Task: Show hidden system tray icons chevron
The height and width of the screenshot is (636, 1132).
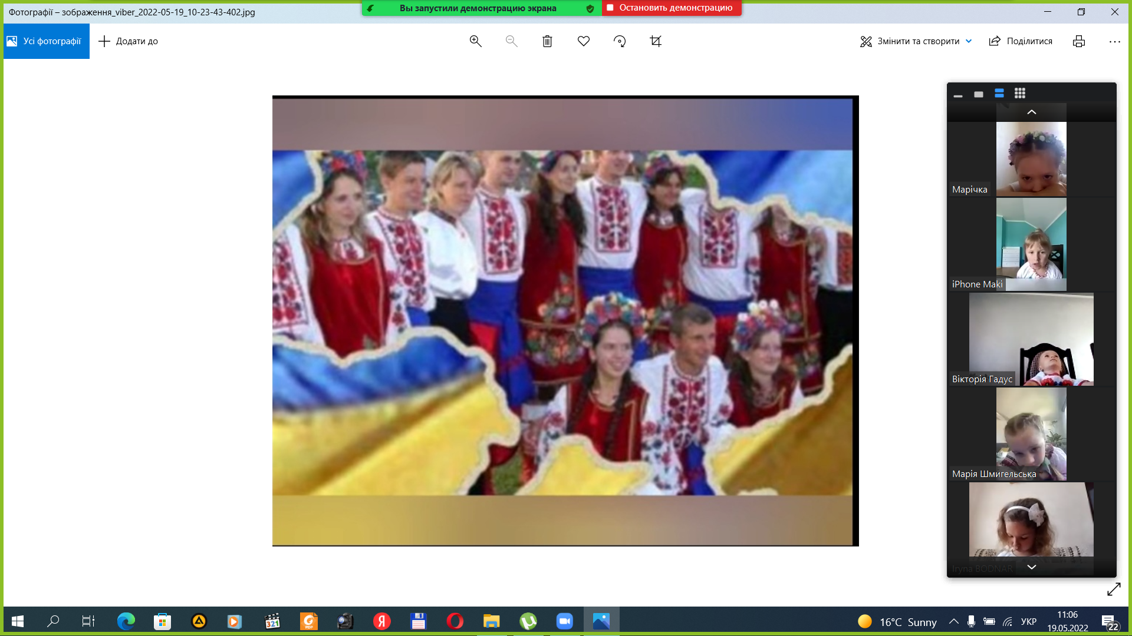Action: 953,621
